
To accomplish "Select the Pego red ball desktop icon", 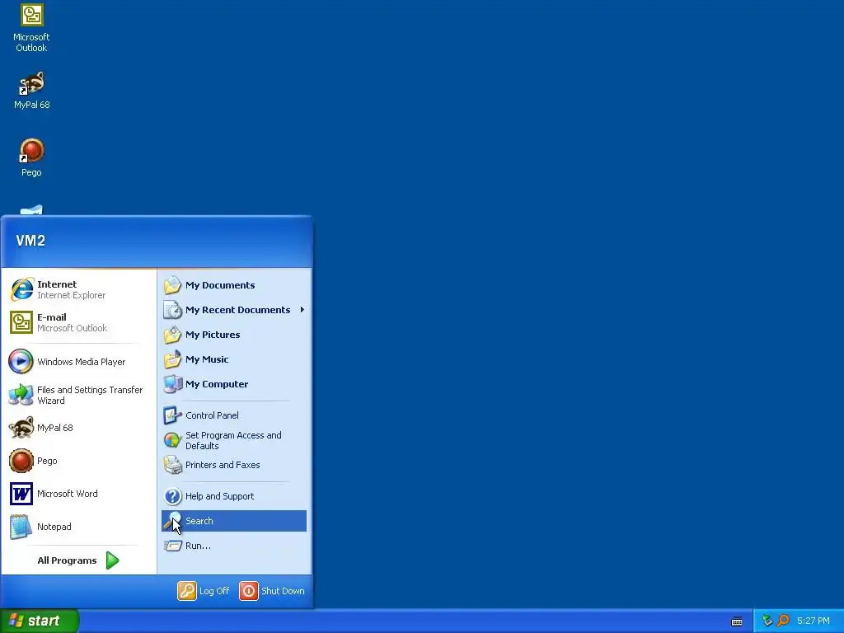I will [32, 151].
